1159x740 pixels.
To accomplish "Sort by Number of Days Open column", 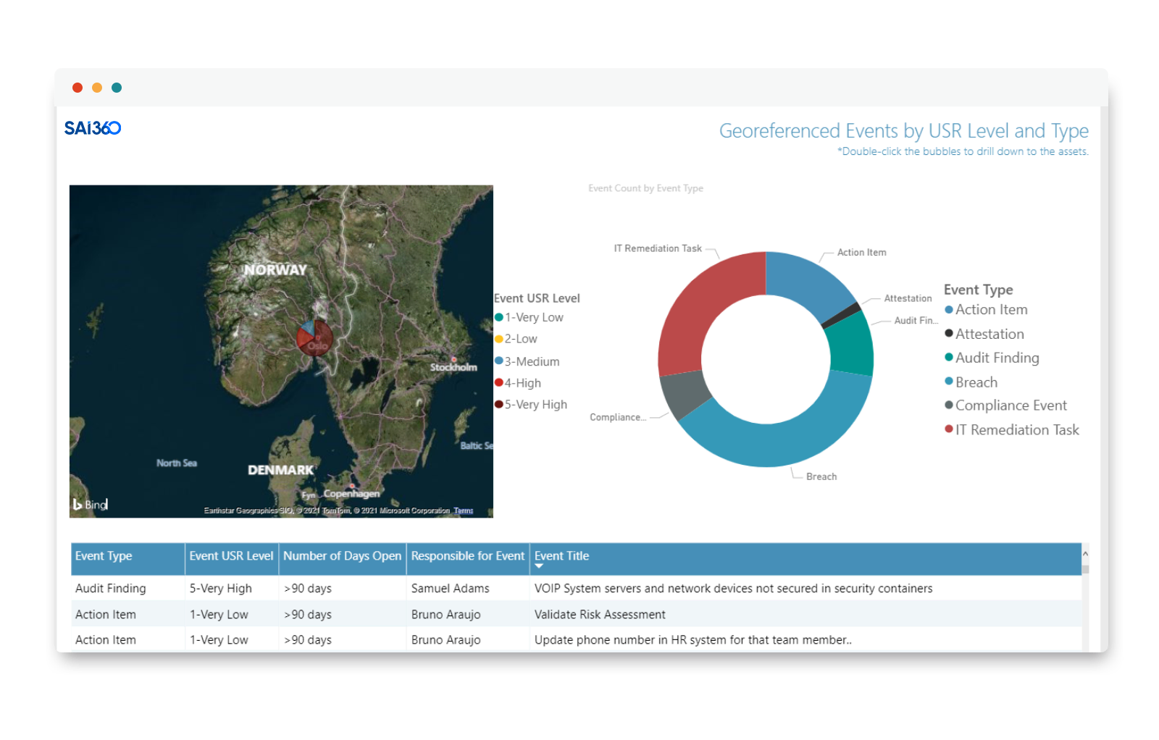I will [x=342, y=556].
